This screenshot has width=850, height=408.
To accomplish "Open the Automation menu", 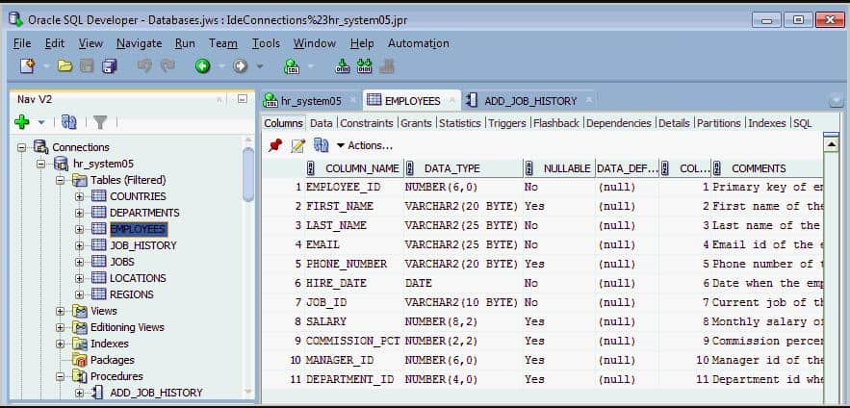I will pyautogui.click(x=418, y=43).
